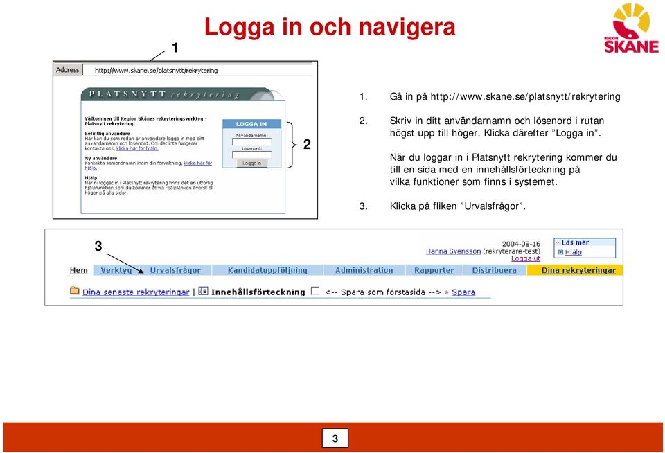
Task: Click the browser Address bar URL field
Action: coord(198,70)
